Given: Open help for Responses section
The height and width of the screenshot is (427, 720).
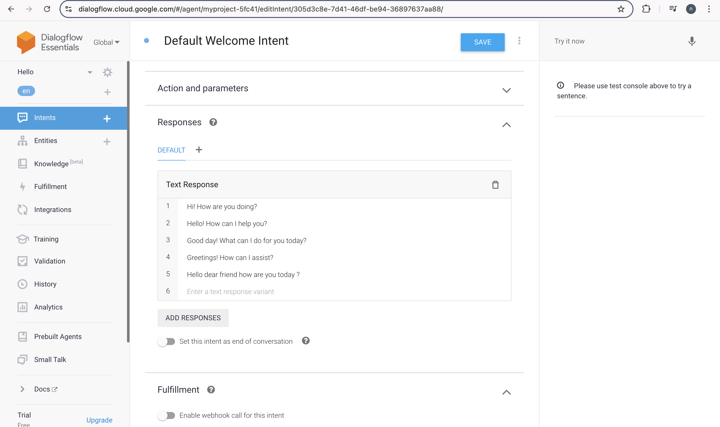Looking at the screenshot, I should 213,122.
